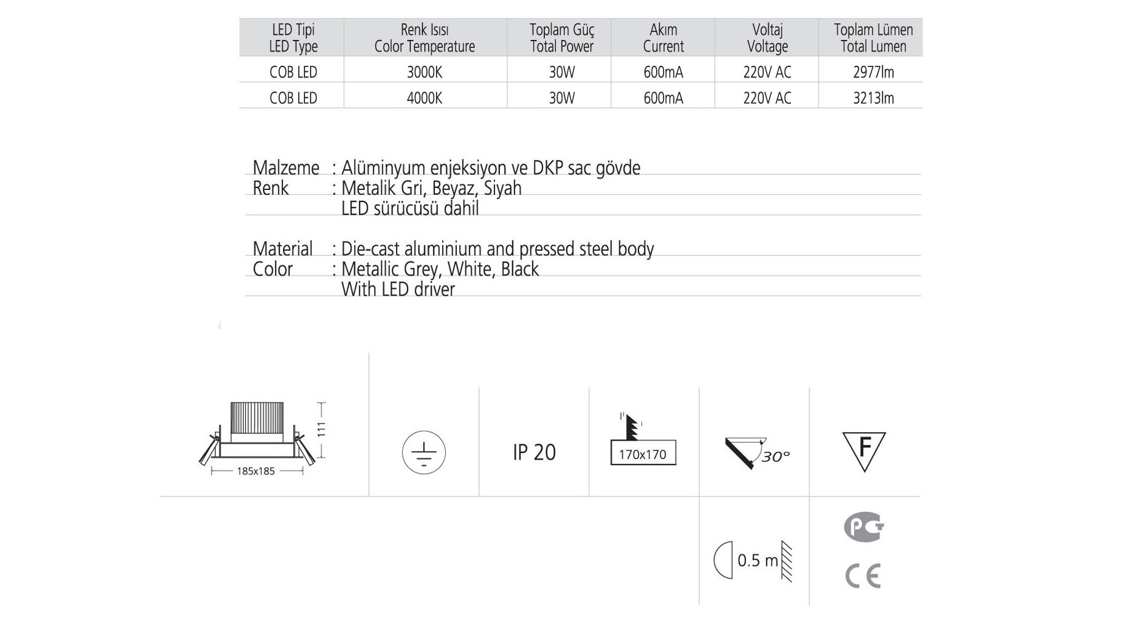Click the earth ground symbol icon
Viewport: 1126px width, 633px height.
point(424,453)
